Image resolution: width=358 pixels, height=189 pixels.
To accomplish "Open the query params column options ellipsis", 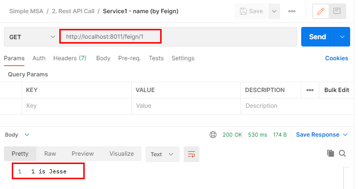I will click(310, 90).
